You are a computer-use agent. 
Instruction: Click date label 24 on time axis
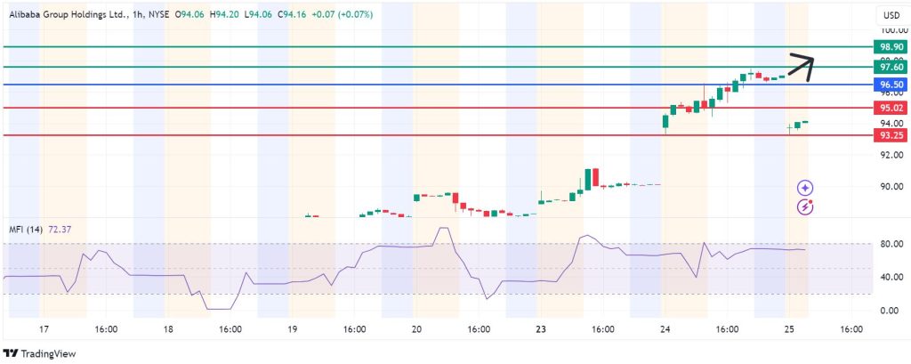coord(665,329)
